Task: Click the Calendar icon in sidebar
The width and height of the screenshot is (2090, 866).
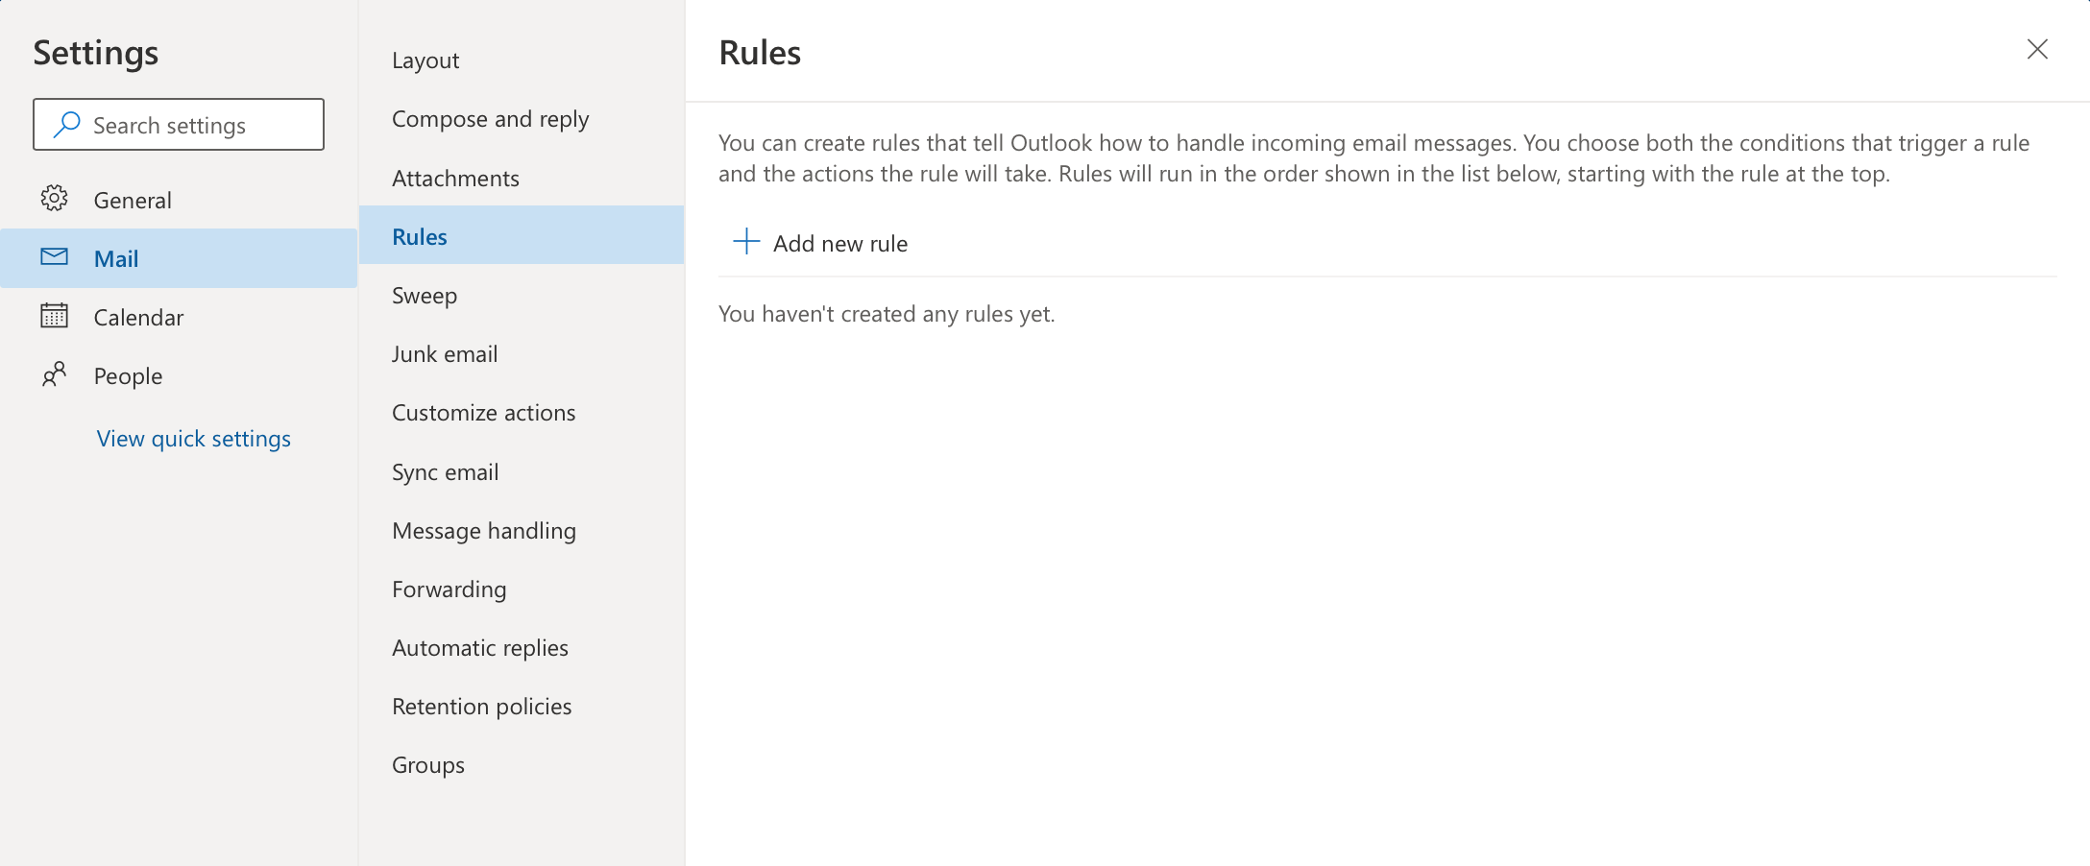Action: coord(54,316)
